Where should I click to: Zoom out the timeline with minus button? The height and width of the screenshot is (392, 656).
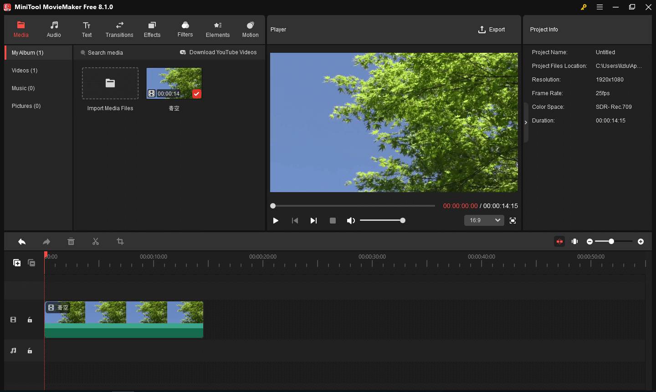(589, 241)
